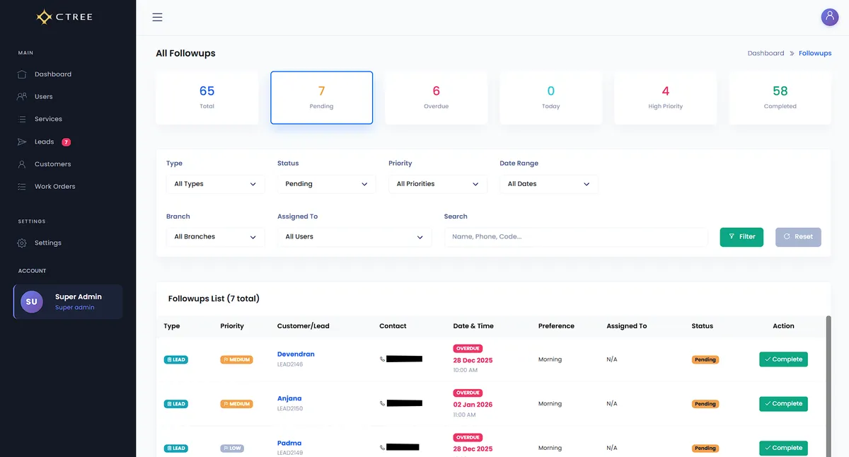The width and height of the screenshot is (849, 457).
Task: Click MEDIUM priority badge for Anjana
Action: pos(236,404)
